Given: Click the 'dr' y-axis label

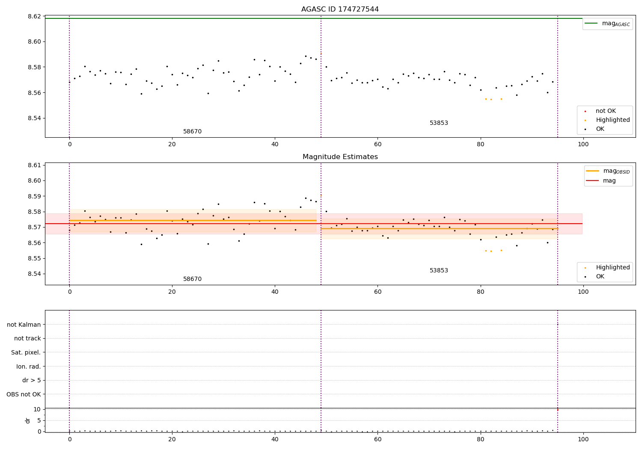Looking at the screenshot, I should click(28, 420).
